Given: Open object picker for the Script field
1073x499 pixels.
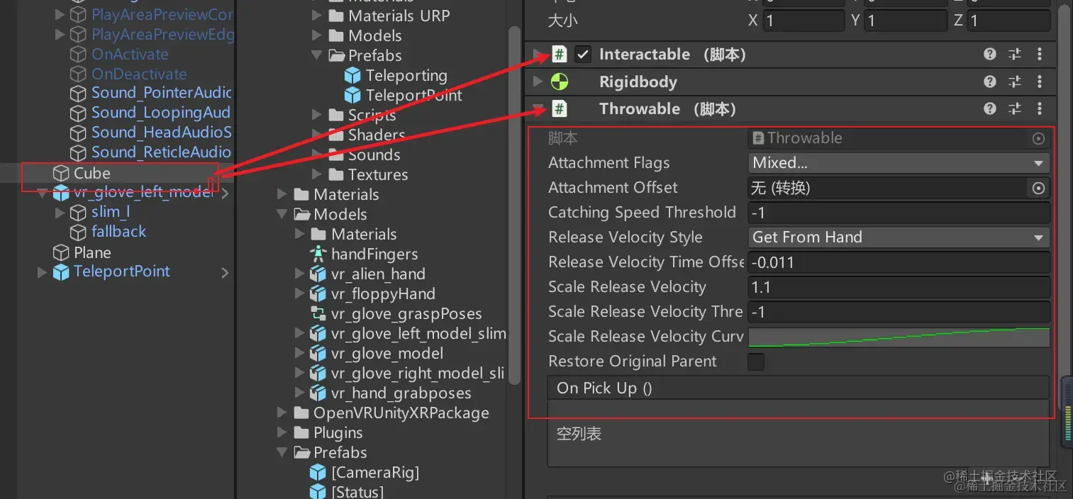Looking at the screenshot, I should (x=1039, y=139).
